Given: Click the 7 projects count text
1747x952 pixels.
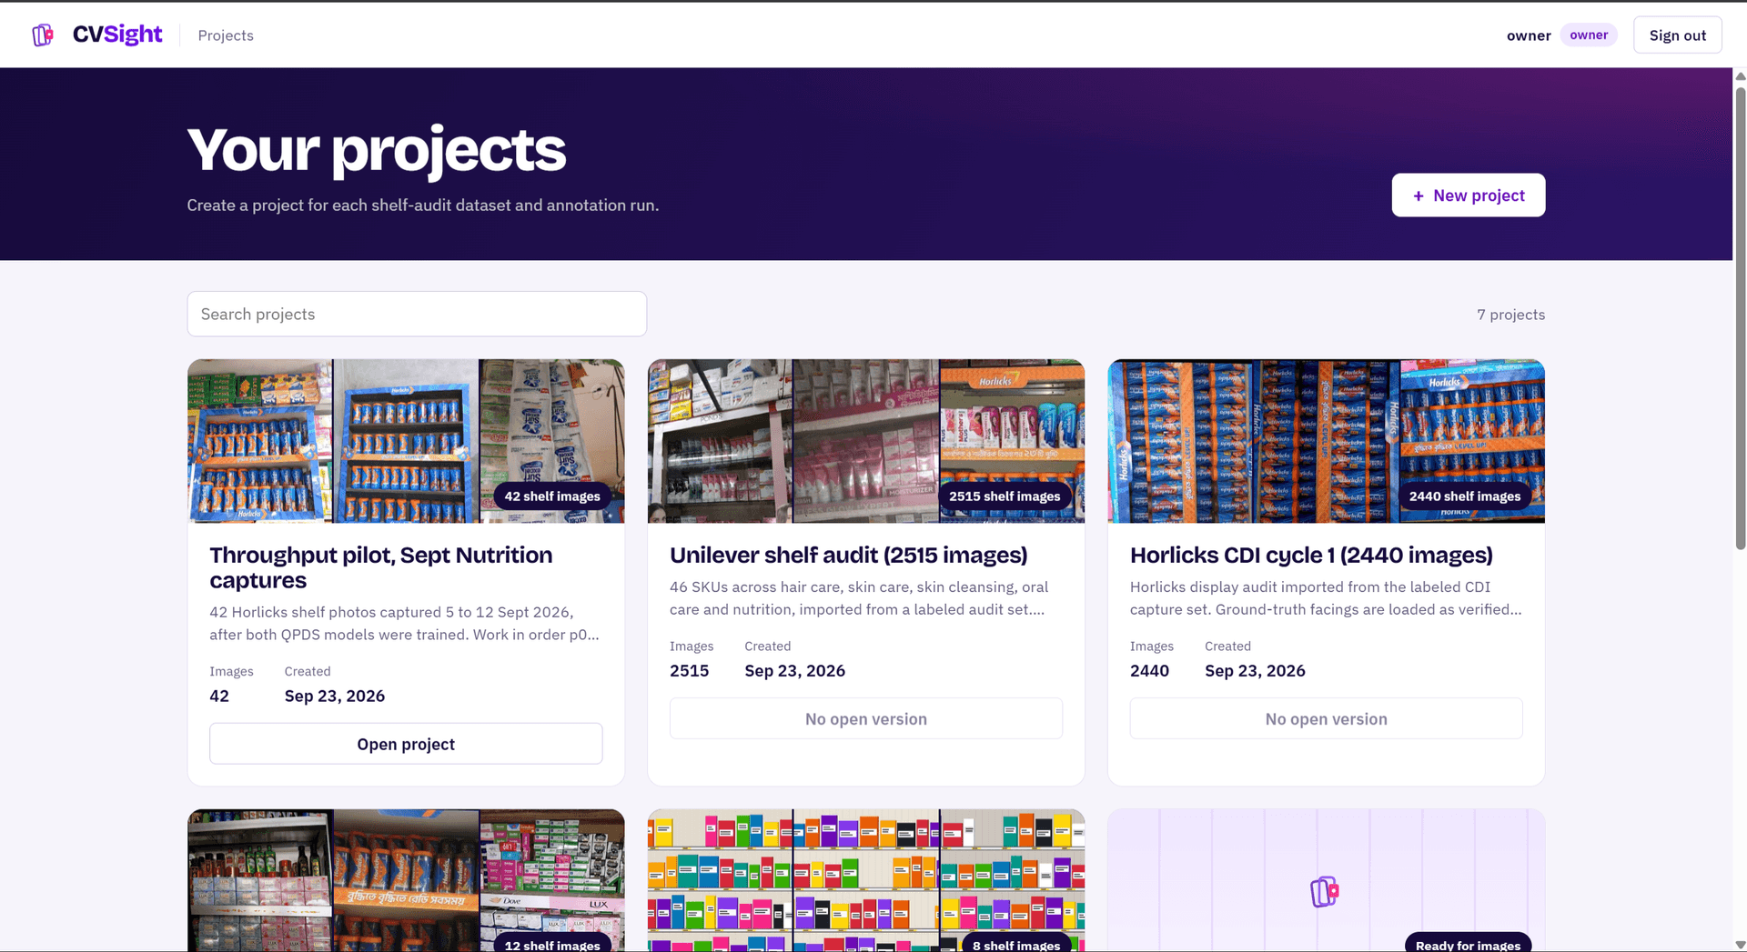Looking at the screenshot, I should [x=1510, y=315].
